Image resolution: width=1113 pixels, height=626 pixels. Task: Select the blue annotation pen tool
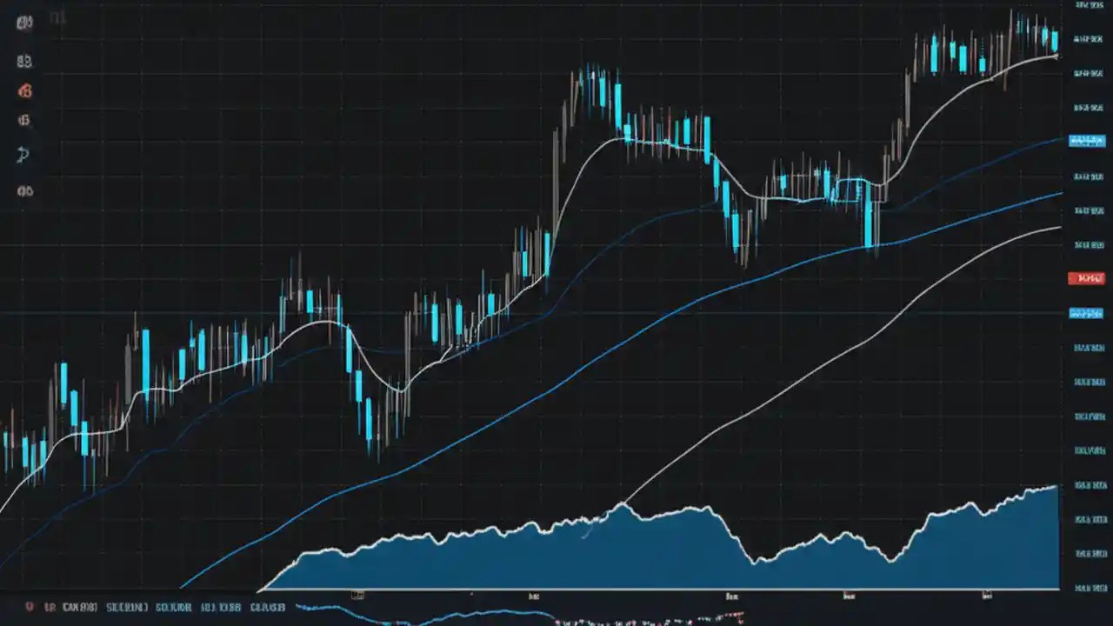24,154
